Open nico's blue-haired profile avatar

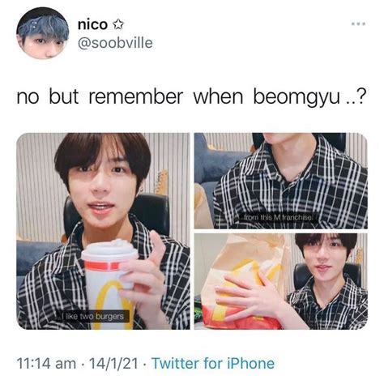click(x=42, y=33)
